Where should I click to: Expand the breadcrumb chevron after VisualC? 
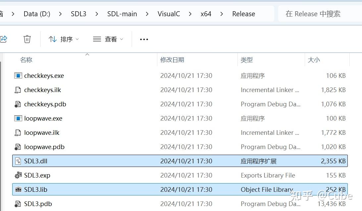point(190,14)
